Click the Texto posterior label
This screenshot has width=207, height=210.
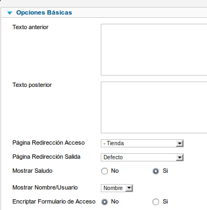pos(32,85)
